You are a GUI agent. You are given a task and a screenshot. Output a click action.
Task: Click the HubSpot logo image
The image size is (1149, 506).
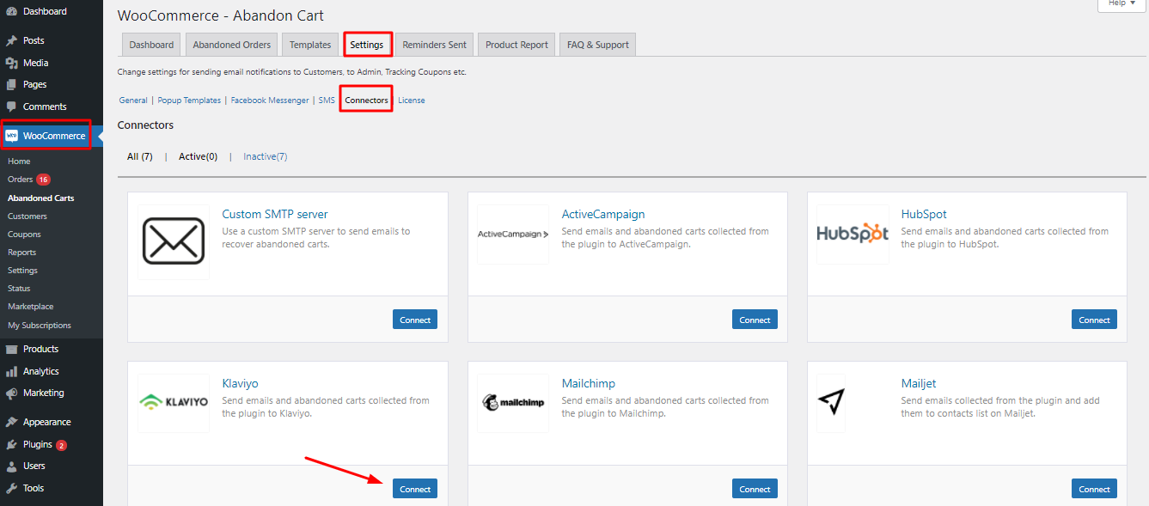pos(853,234)
